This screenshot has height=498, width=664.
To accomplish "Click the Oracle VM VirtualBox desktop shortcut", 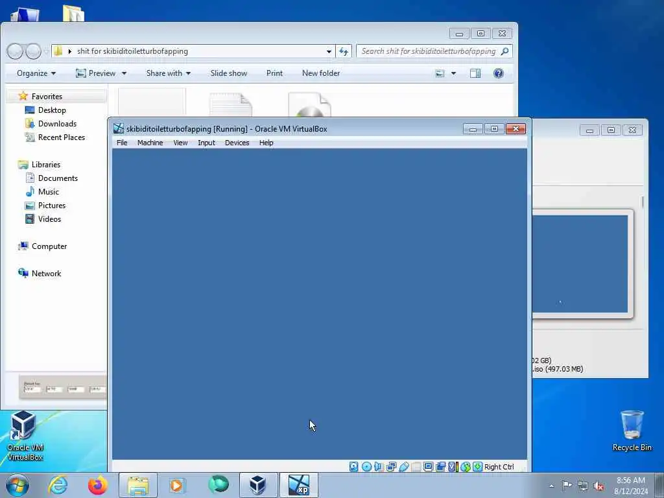I will (25, 436).
